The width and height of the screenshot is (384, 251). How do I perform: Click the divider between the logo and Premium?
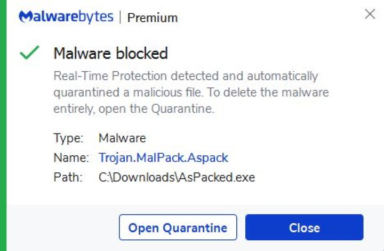(x=120, y=17)
